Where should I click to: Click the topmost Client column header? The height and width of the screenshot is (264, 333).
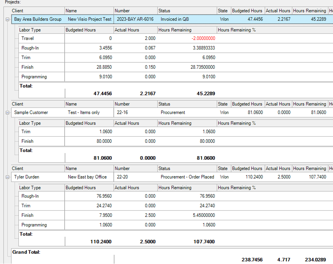point(37,11)
